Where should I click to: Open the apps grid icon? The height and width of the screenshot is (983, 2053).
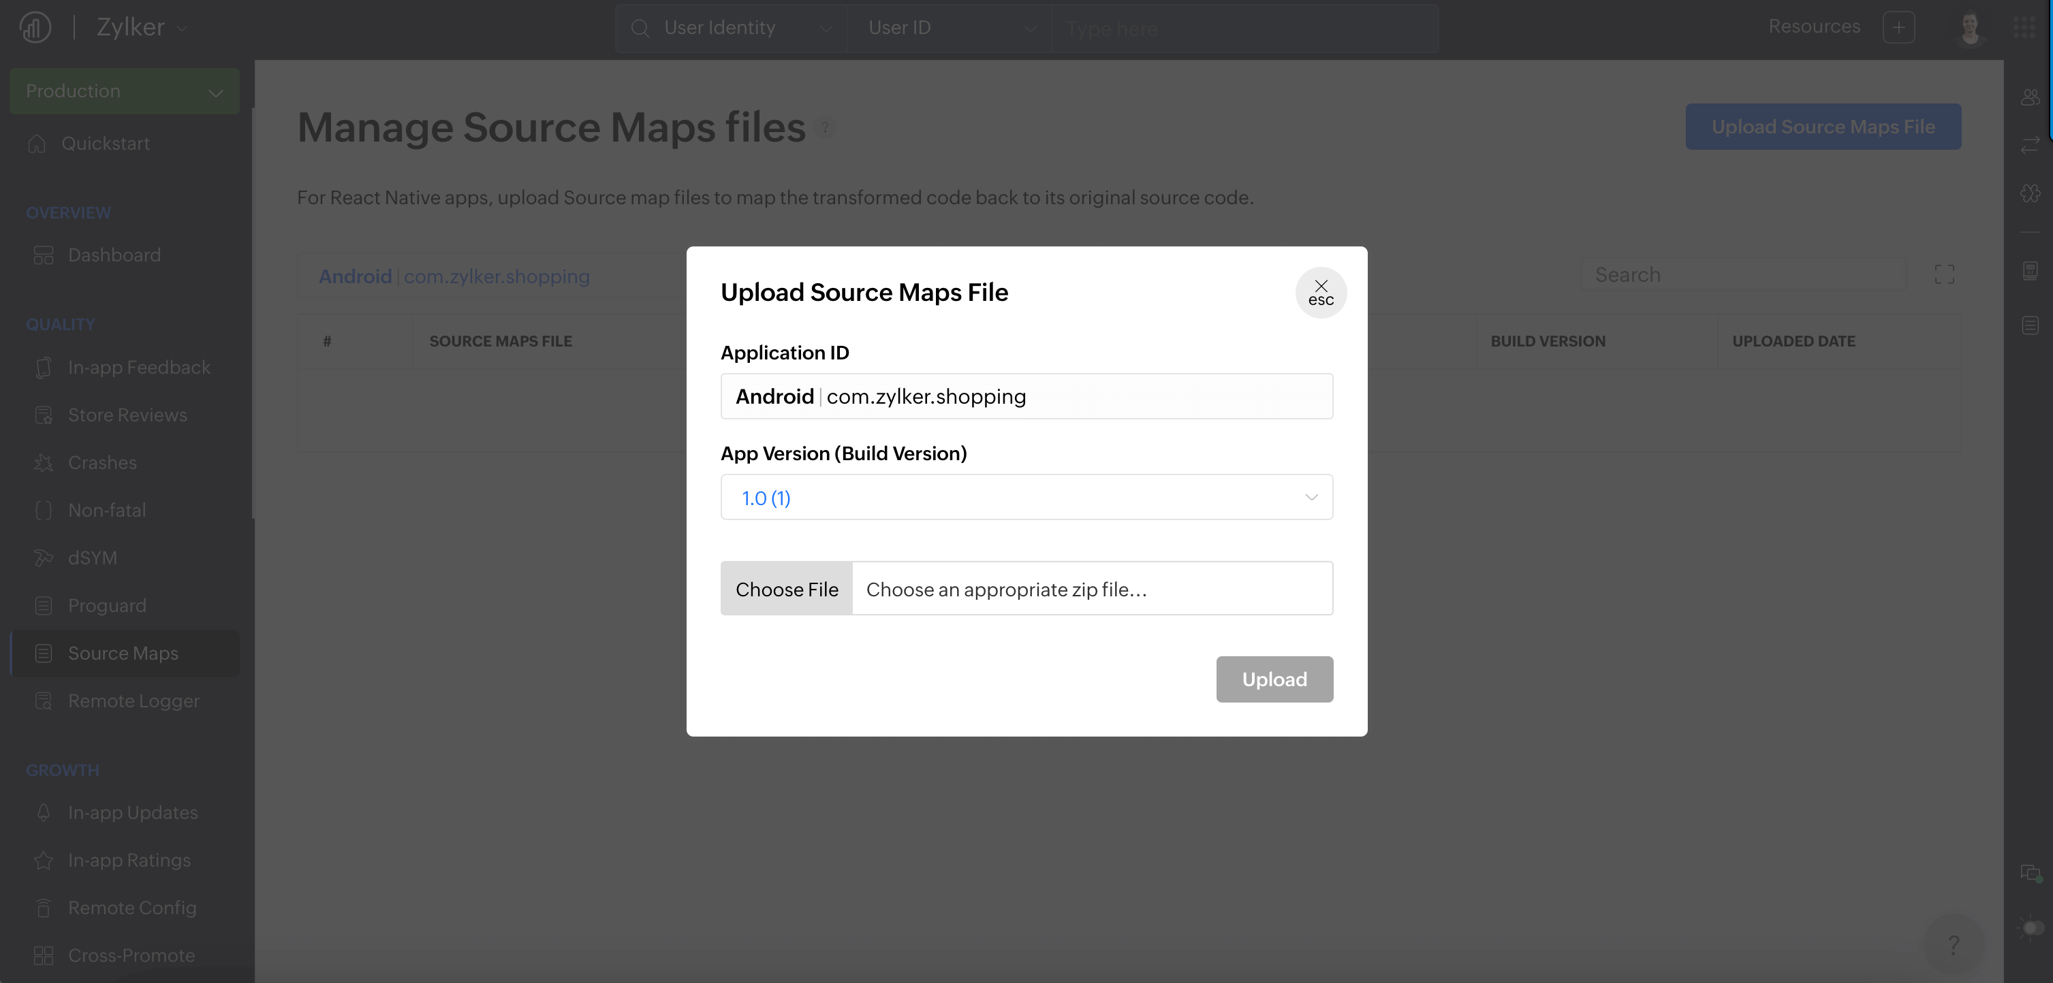coord(2024,27)
